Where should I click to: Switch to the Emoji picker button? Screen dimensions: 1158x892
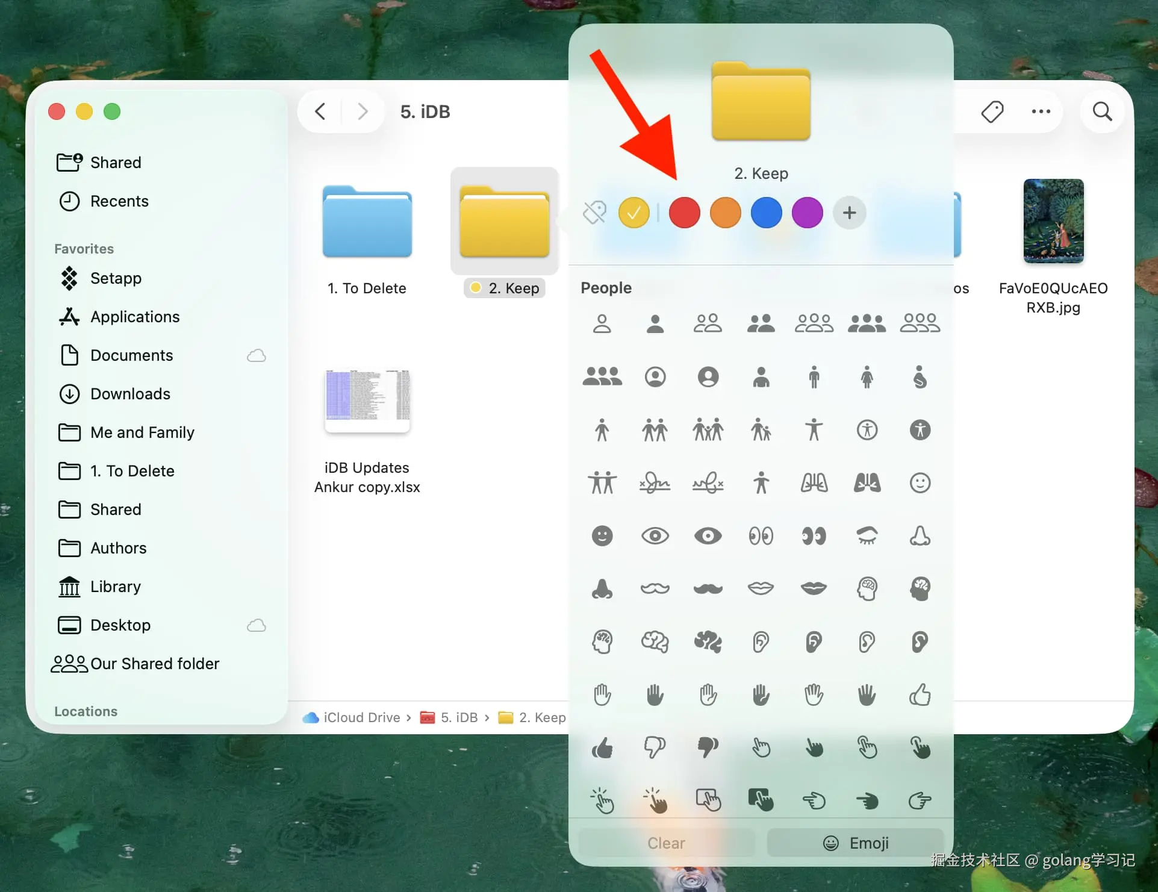pos(855,843)
